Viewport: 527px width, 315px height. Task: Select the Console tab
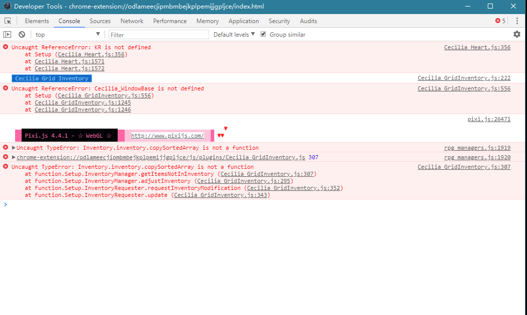69,21
